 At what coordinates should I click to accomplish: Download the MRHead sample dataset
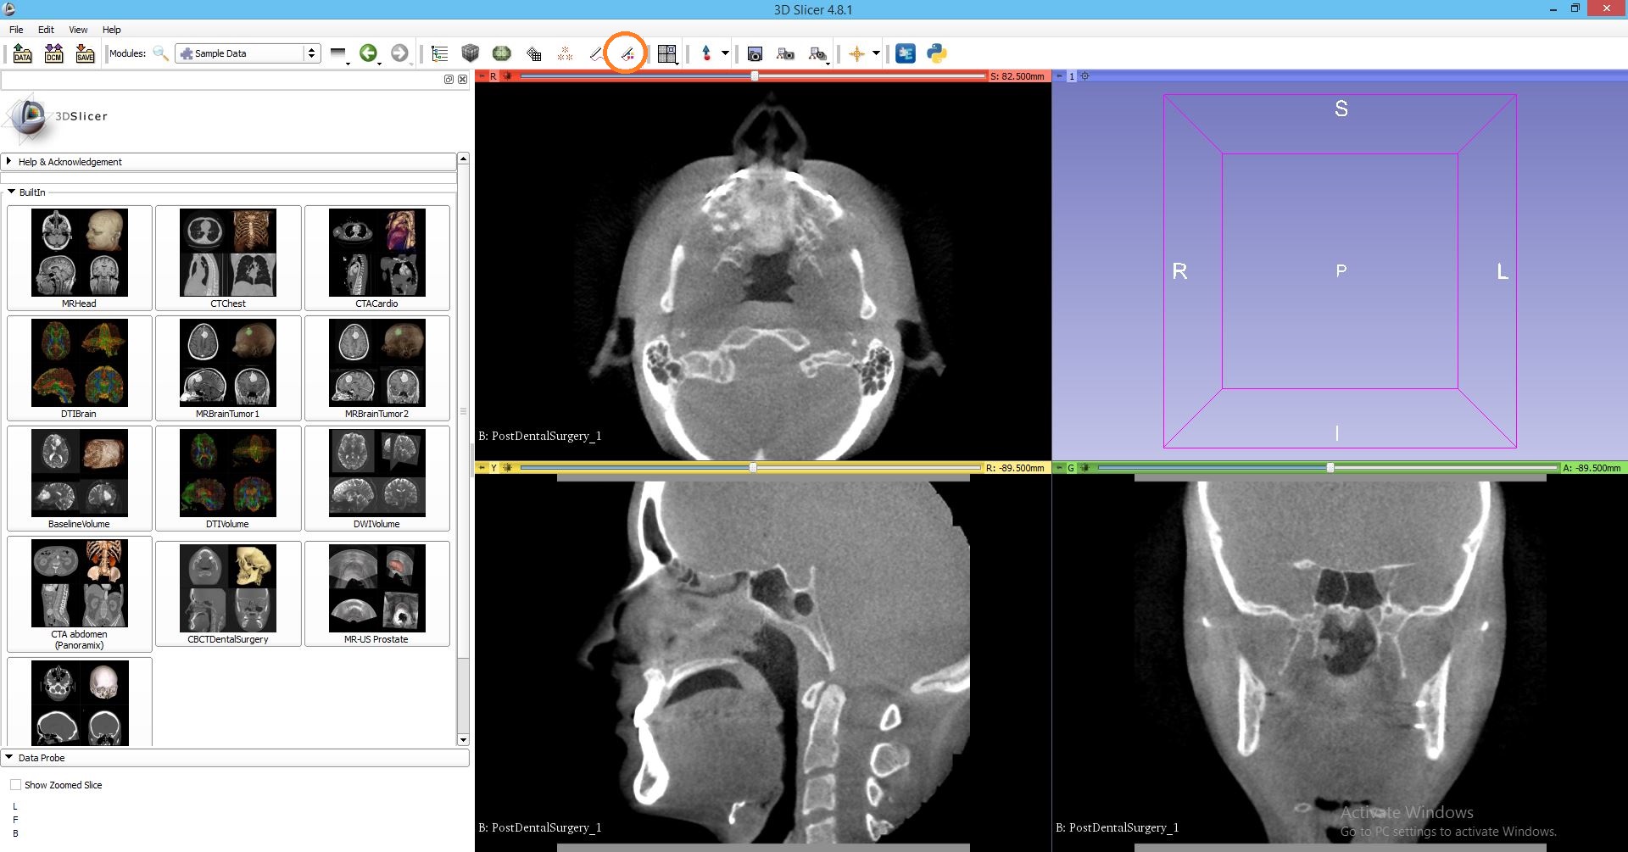80,258
